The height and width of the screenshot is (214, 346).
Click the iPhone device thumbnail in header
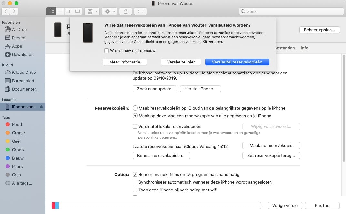(x=58, y=30)
